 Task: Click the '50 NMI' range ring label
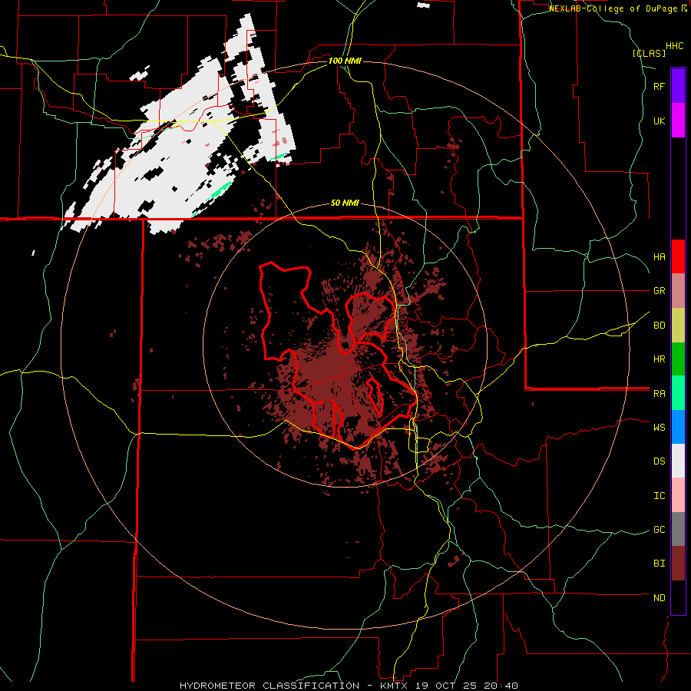(x=345, y=203)
